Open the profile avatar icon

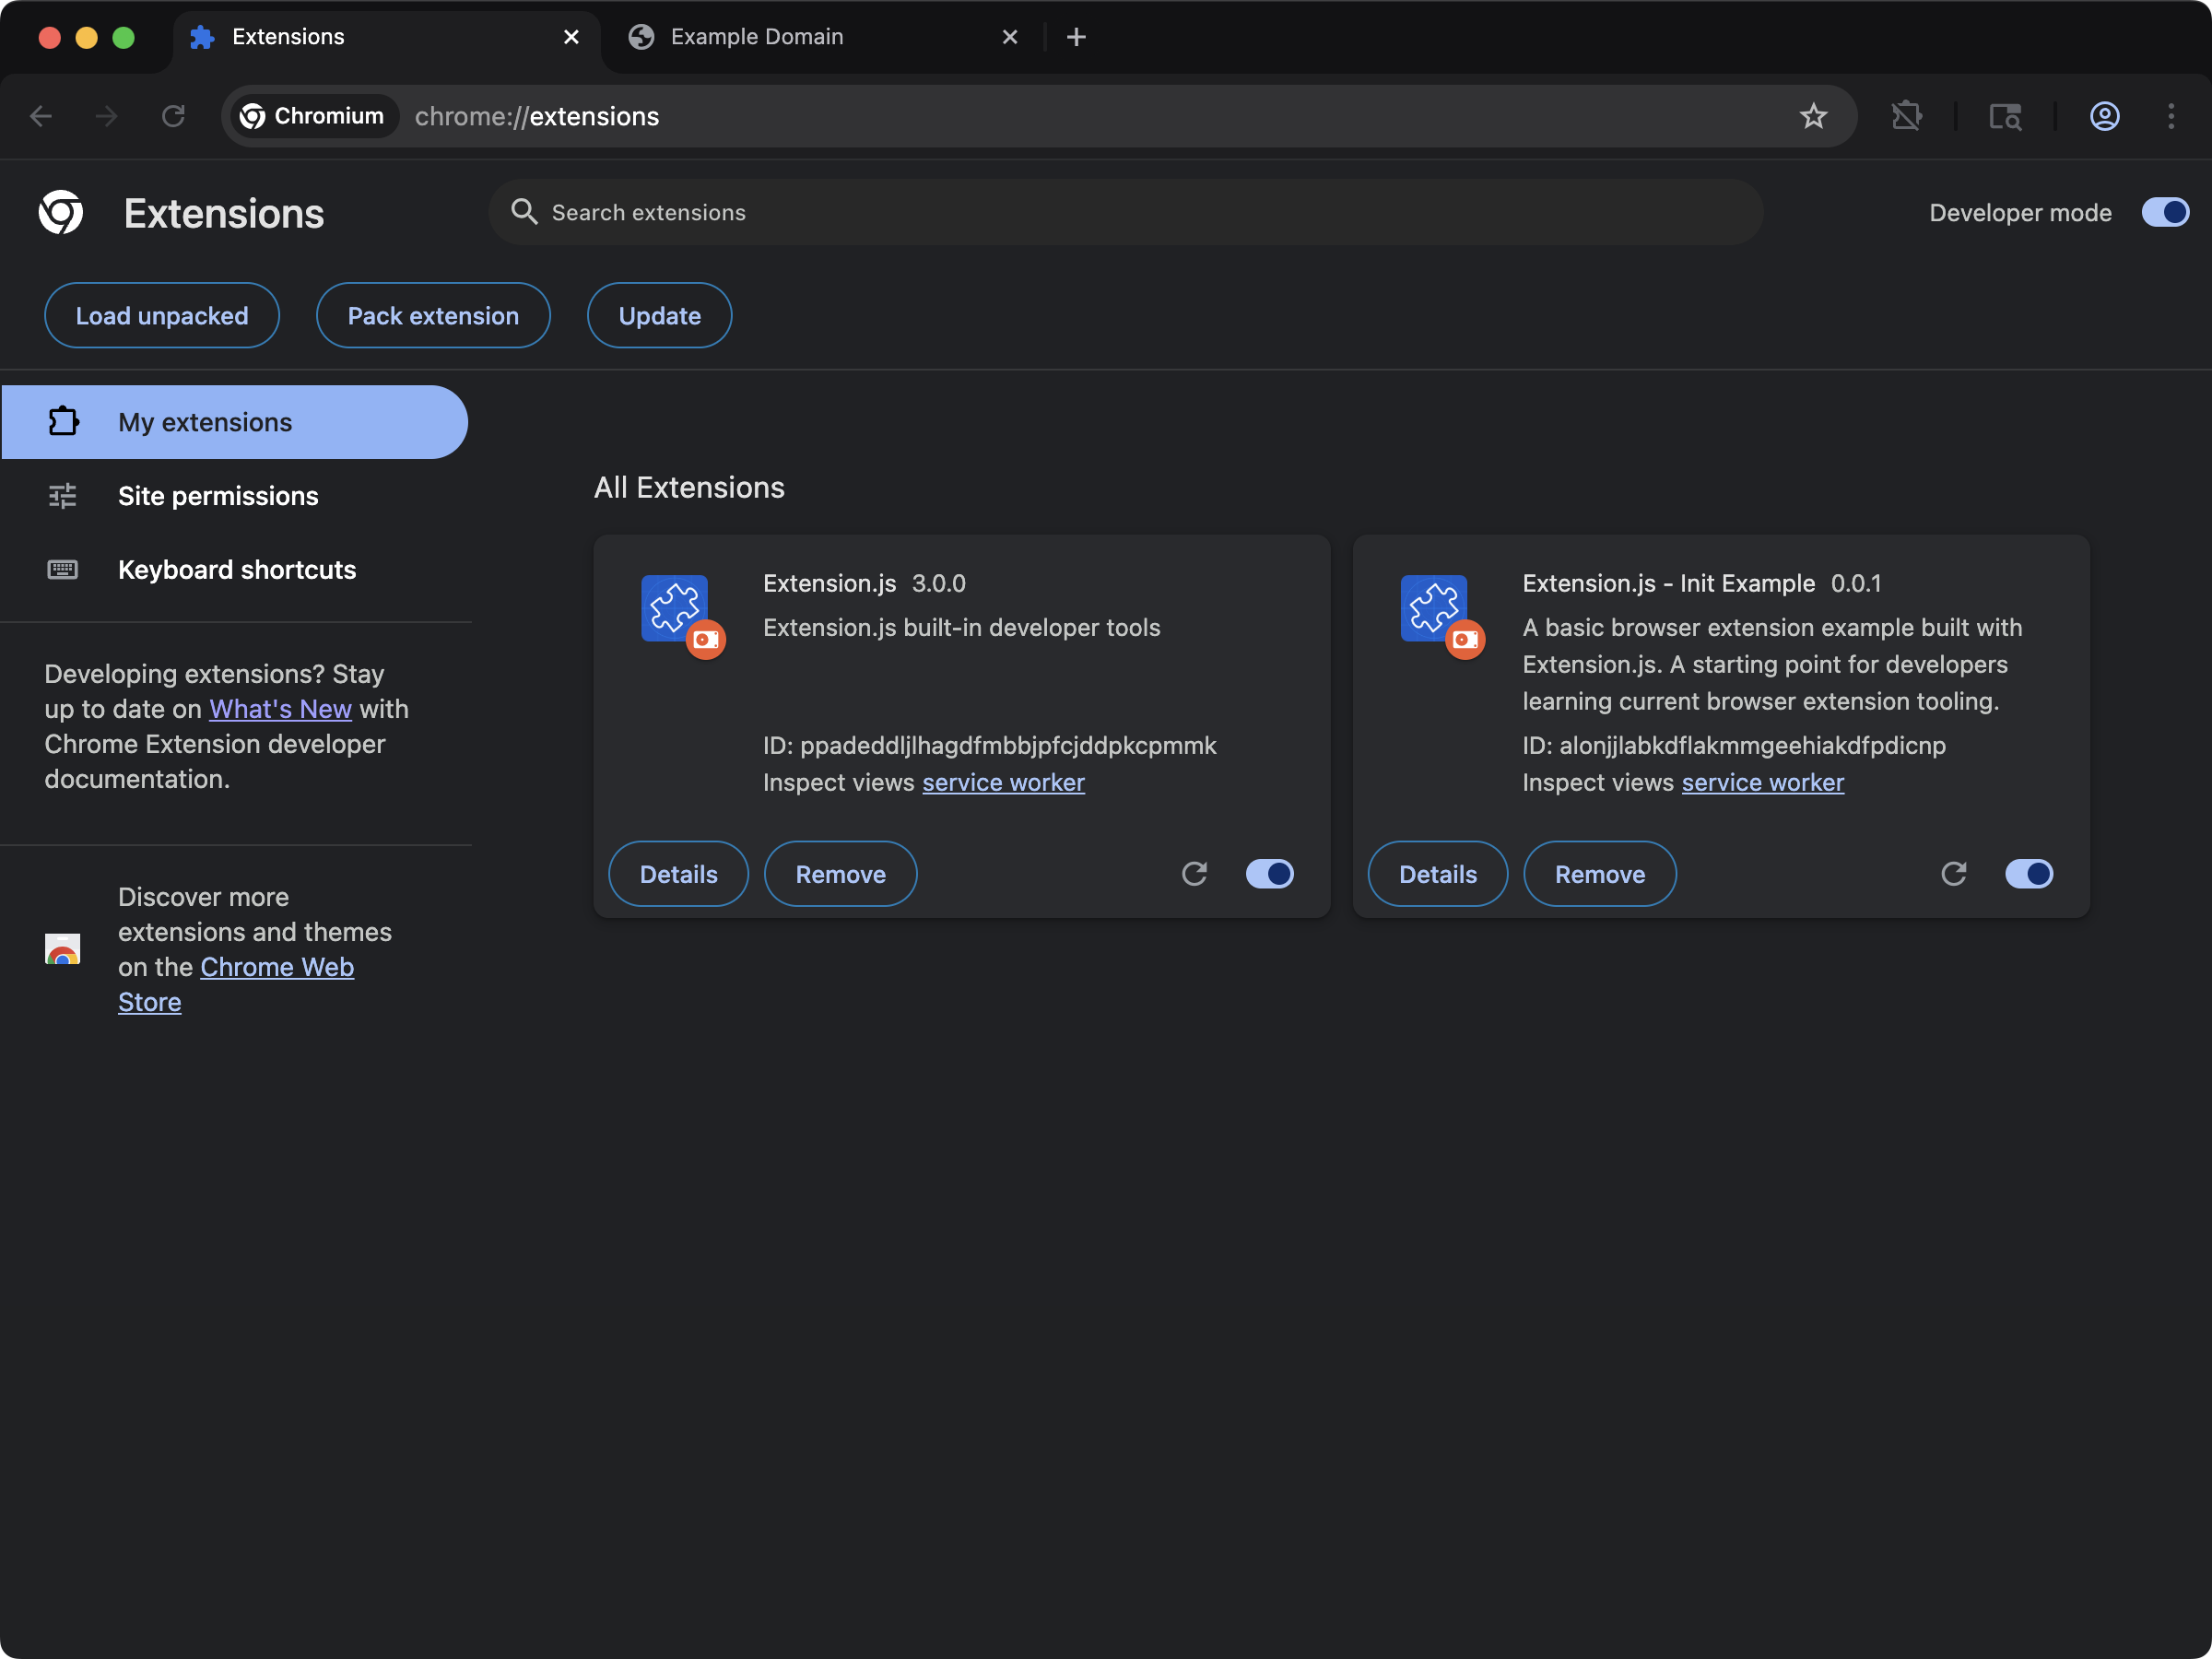click(2104, 116)
